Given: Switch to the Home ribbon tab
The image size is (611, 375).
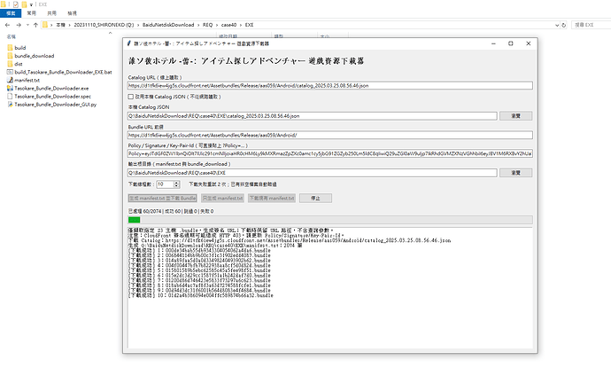Looking at the screenshot, I should [31, 13].
